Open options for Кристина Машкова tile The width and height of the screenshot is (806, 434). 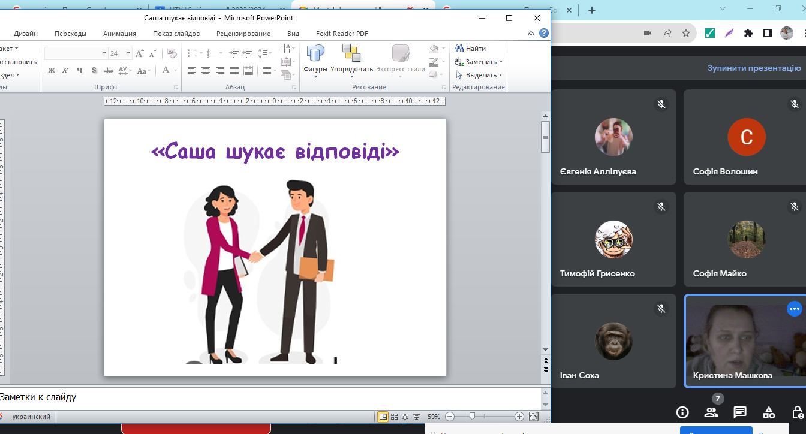(x=795, y=309)
